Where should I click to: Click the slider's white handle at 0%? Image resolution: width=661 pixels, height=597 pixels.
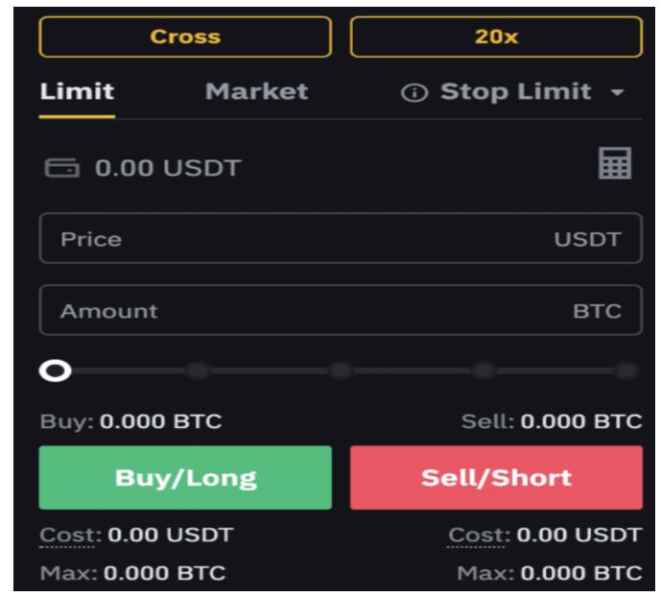coord(56,371)
